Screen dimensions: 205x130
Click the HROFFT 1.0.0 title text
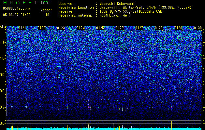(25, 3)
